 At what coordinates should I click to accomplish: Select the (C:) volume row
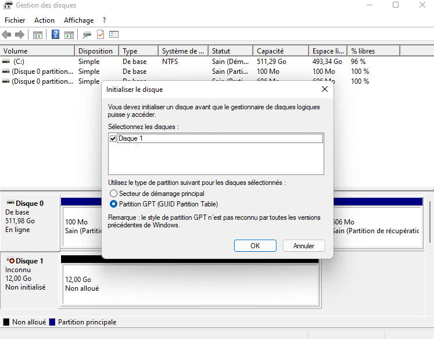coord(200,61)
